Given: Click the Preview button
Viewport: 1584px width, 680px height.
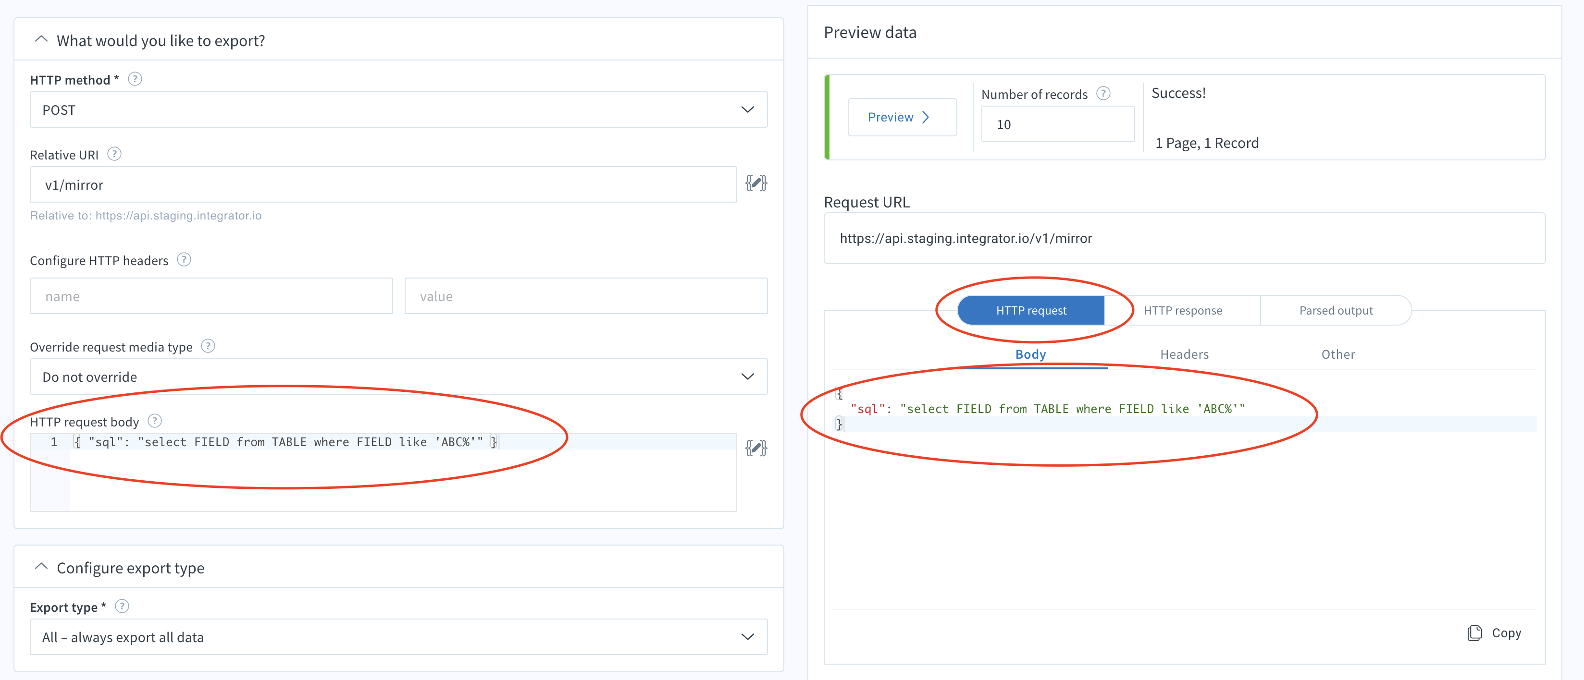Looking at the screenshot, I should tap(902, 117).
